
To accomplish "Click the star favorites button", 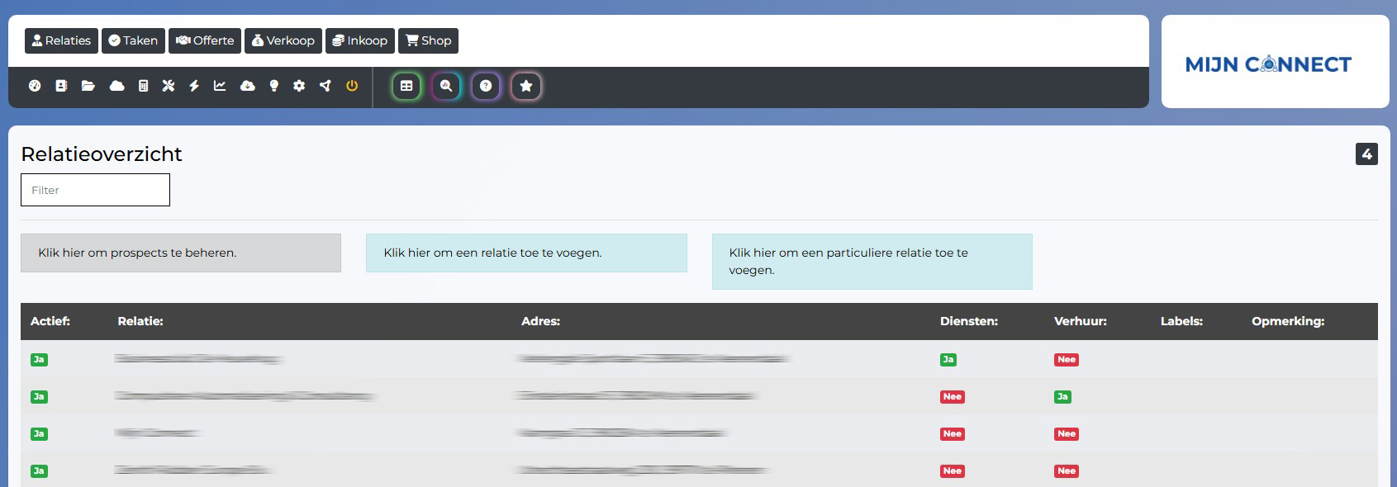I will tap(525, 86).
